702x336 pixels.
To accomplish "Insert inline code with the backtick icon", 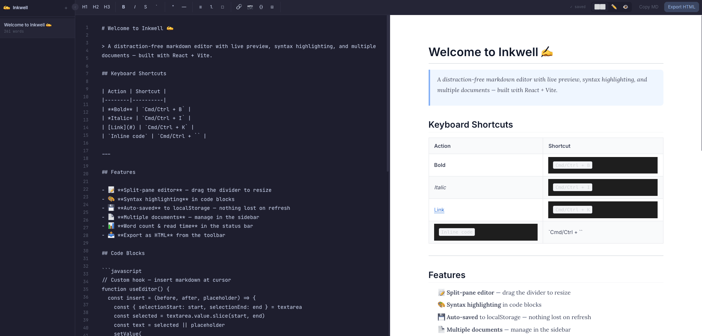I will tap(157, 7).
